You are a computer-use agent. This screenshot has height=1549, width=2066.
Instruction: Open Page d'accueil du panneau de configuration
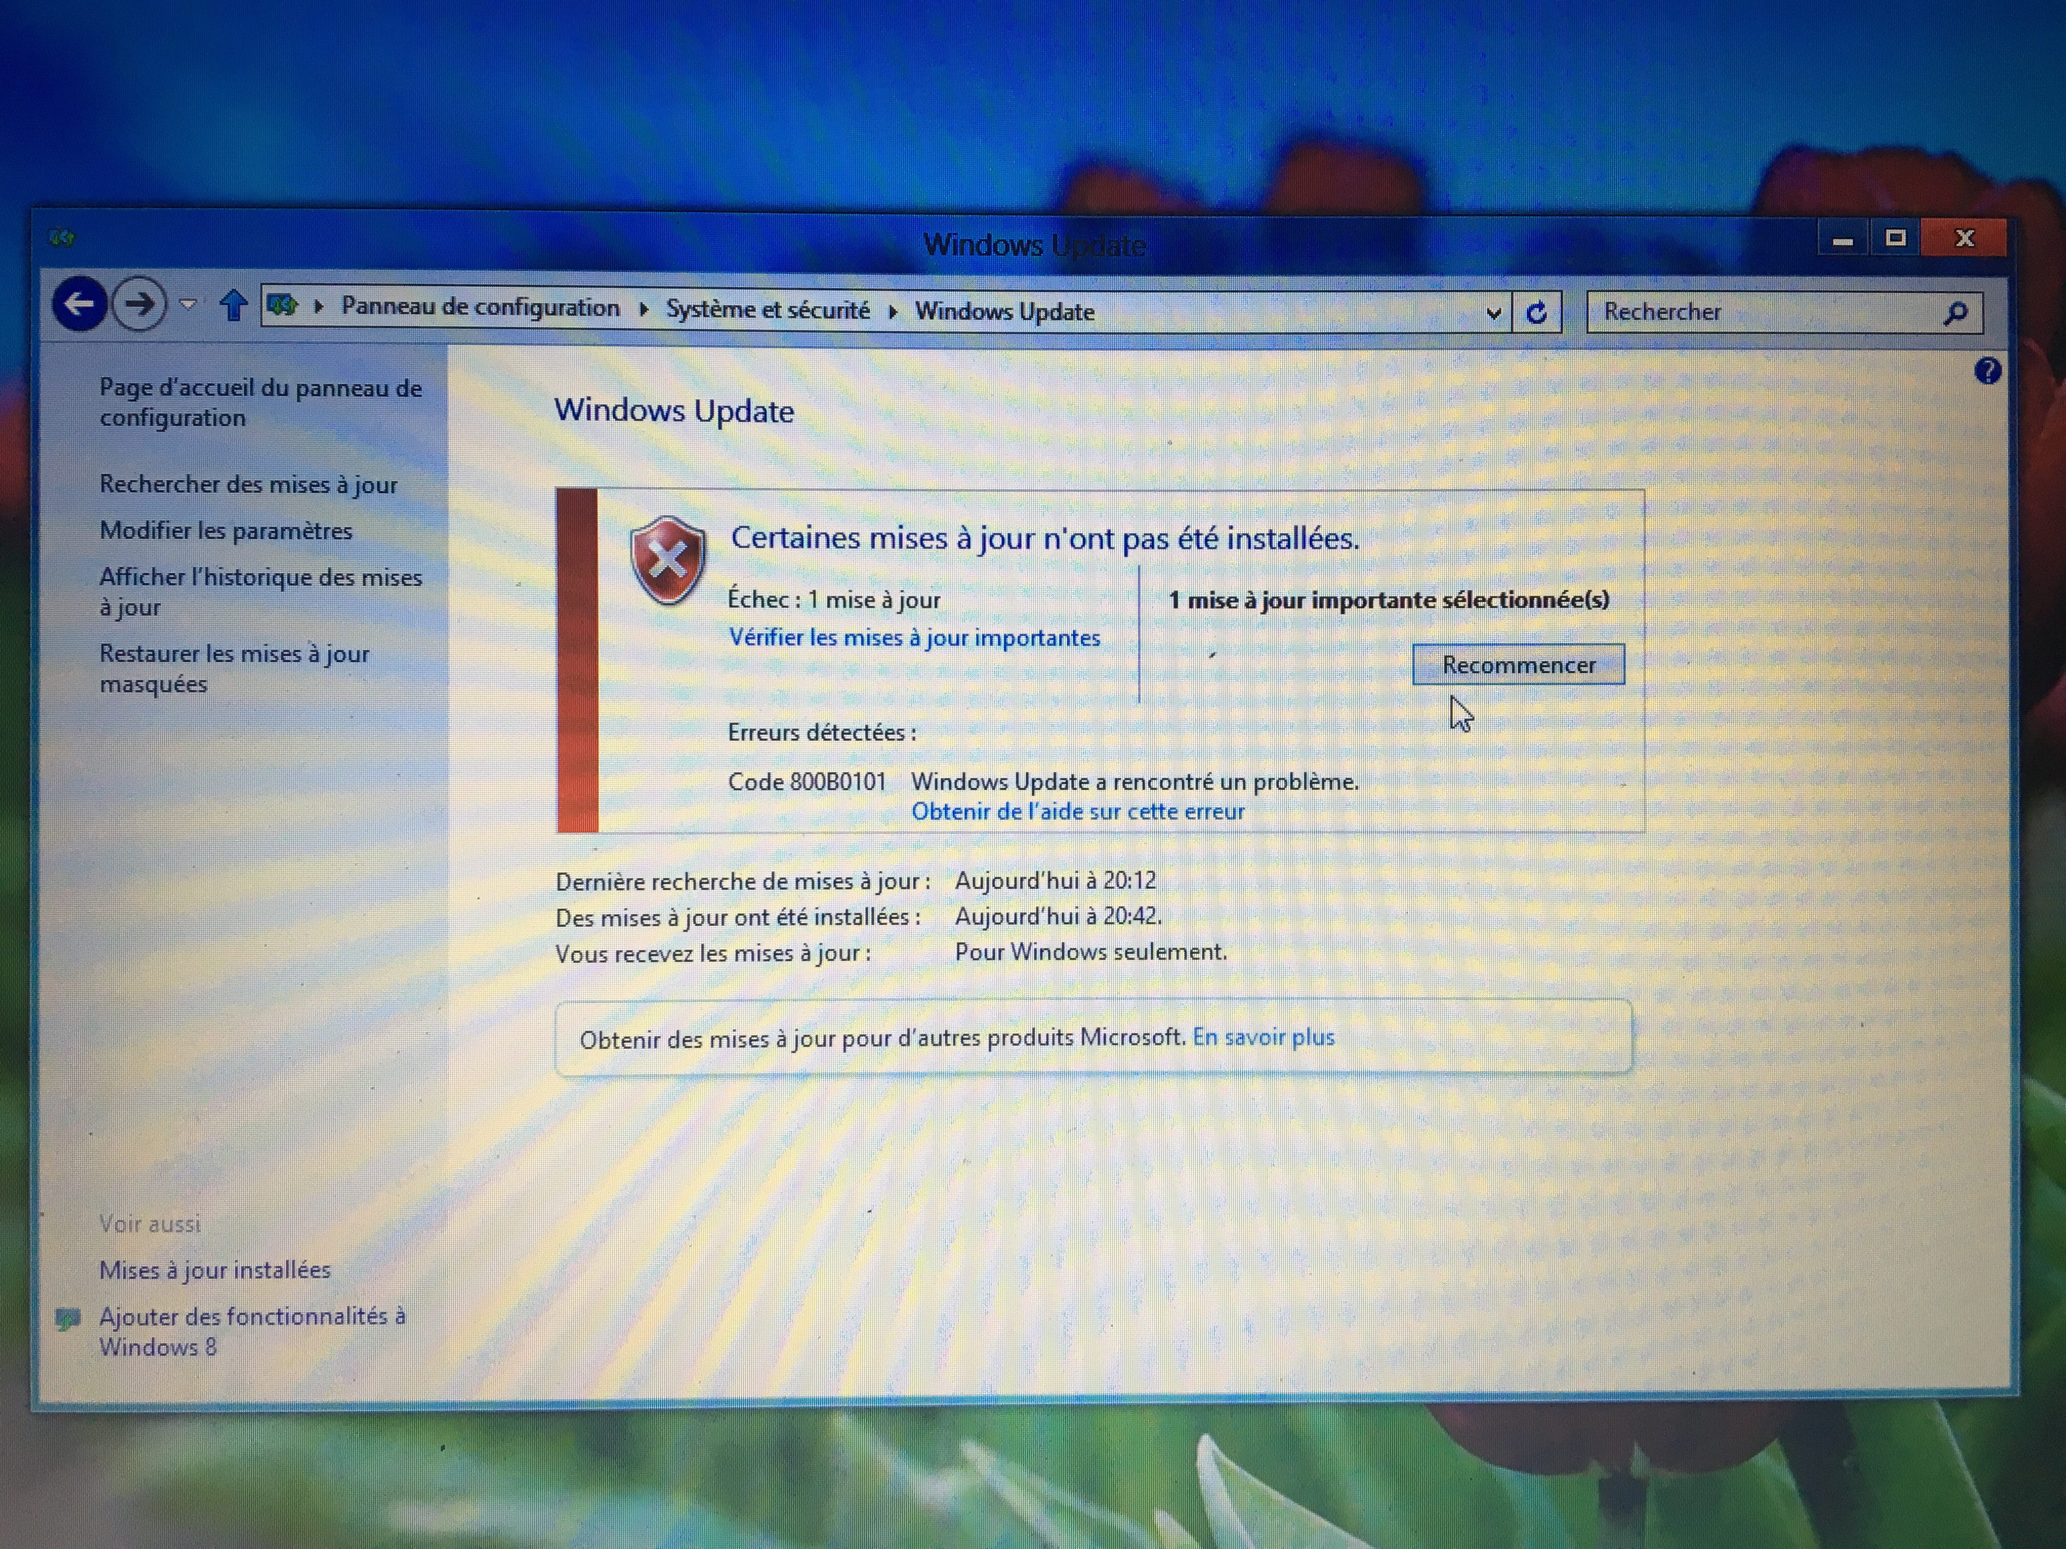point(261,403)
